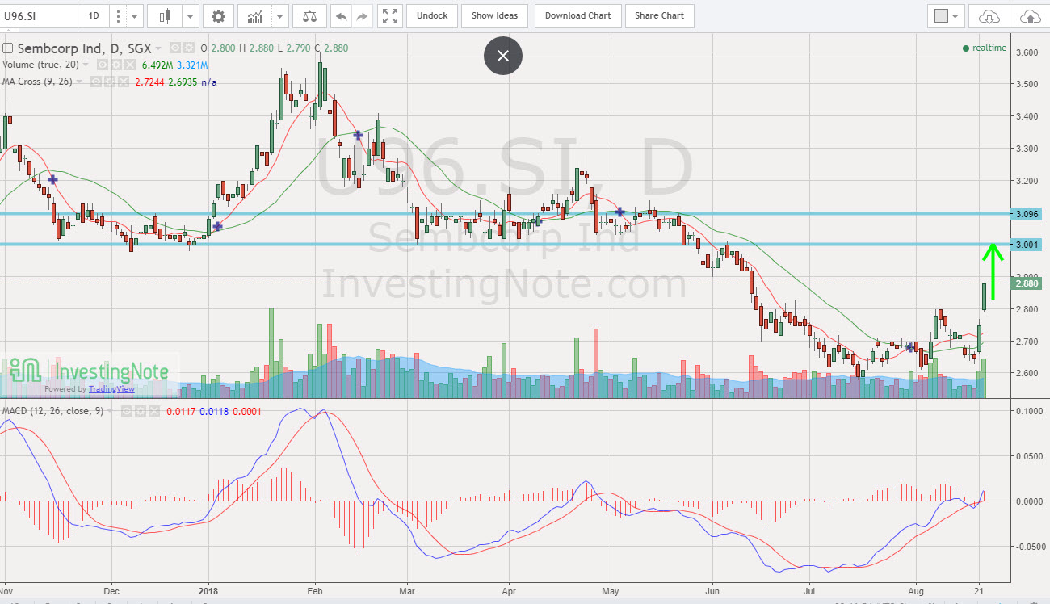Click the Compare instruments scales icon
This screenshot has height=604, width=1050.
(x=309, y=16)
